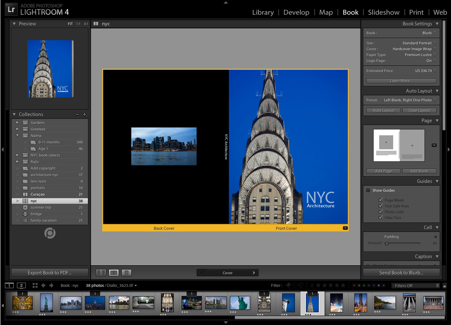The height and width of the screenshot is (325, 451).
Task: Open the Slideshow module
Action: [x=384, y=12]
